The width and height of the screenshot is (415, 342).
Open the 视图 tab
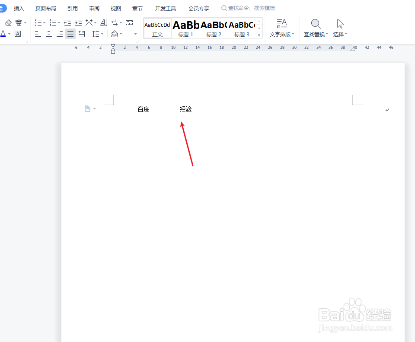tap(116, 9)
